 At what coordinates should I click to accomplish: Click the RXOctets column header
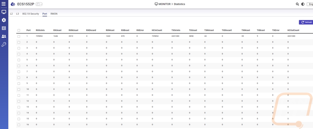[39, 30]
